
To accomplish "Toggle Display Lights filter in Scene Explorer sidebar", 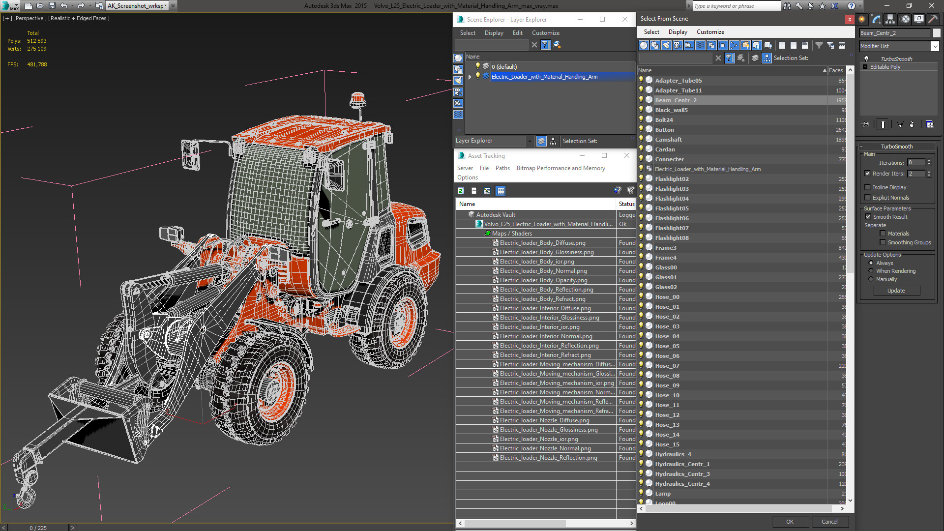I will [x=458, y=81].
